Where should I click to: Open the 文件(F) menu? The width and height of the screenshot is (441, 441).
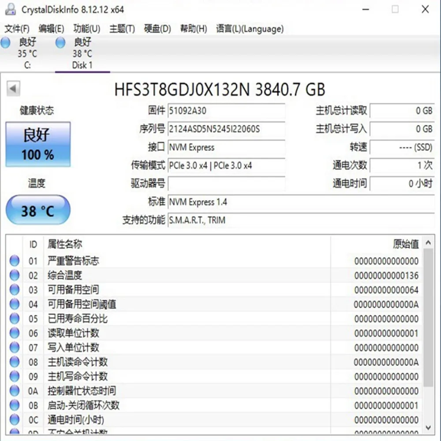click(17, 29)
